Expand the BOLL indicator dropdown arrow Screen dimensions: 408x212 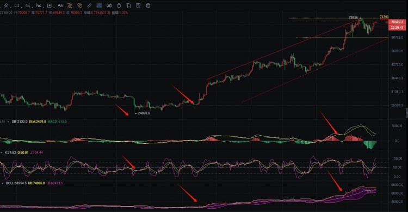pos(3,183)
